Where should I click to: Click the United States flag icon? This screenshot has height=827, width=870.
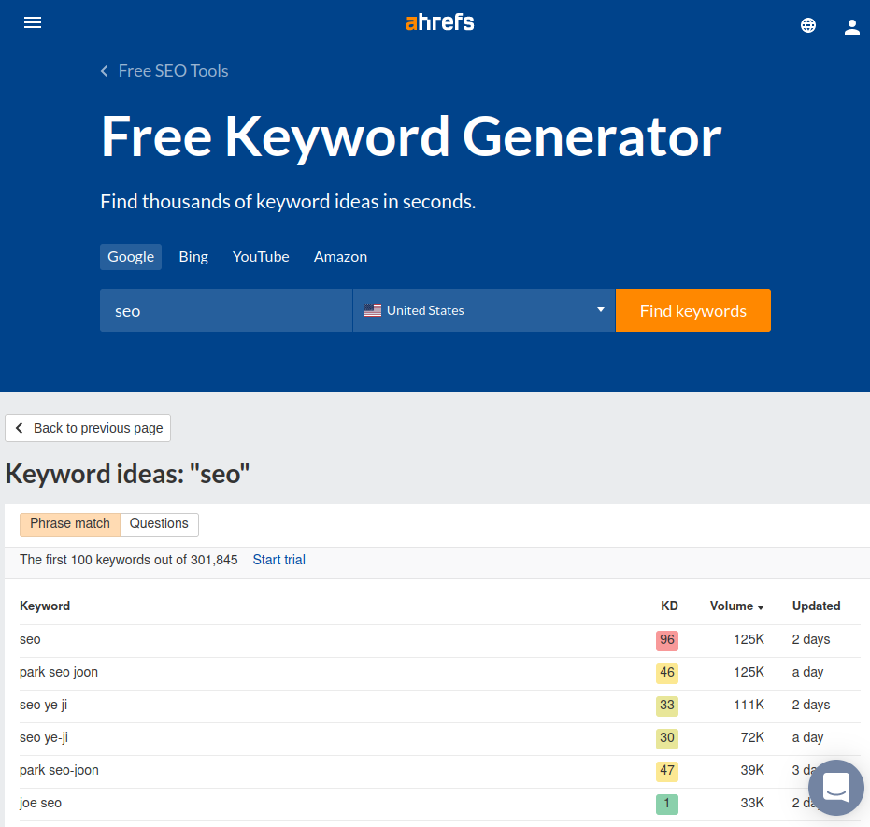pos(372,310)
